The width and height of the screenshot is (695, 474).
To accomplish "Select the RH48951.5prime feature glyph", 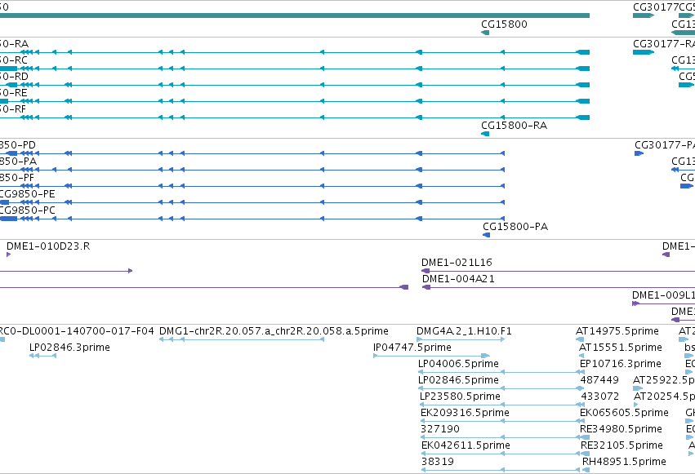I will [586, 470].
